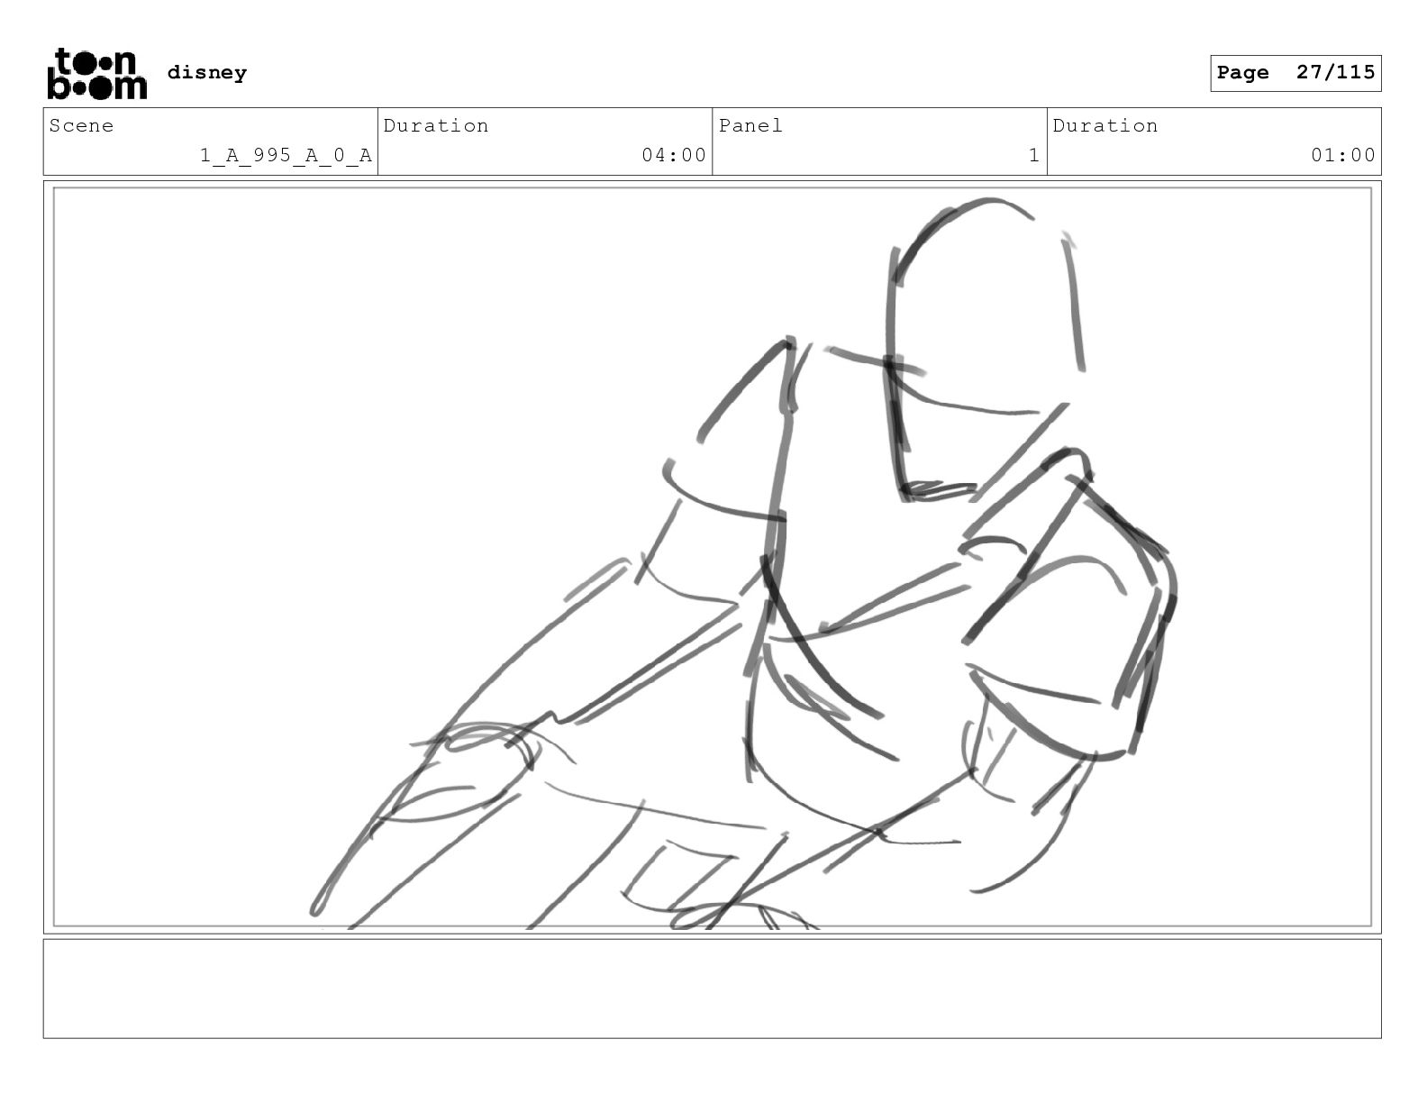Image resolution: width=1427 pixels, height=1103 pixels.
Task: Click the Toon Boom logo
Action: pyautogui.click(x=96, y=73)
